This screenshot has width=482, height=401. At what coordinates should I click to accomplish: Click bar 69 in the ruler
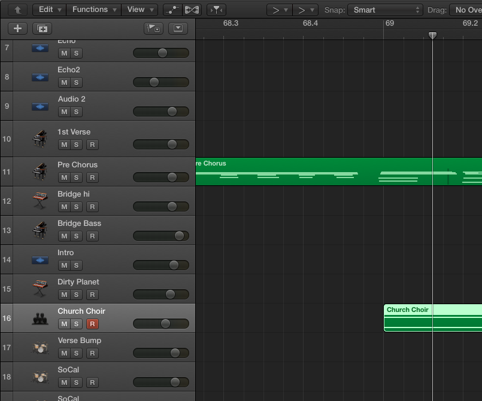(x=389, y=23)
